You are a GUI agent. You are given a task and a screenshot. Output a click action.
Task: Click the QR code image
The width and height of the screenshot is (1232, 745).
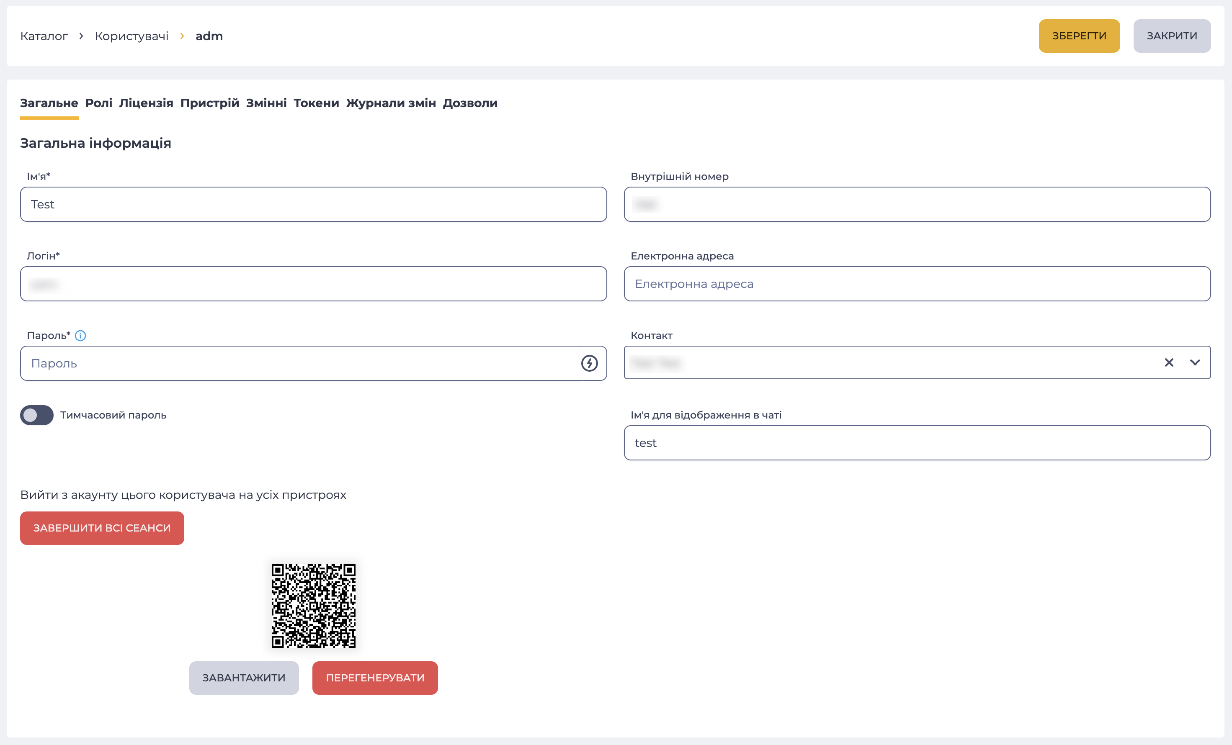click(x=314, y=606)
